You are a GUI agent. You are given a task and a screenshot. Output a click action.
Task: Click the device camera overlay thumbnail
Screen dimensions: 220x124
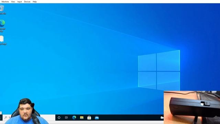click(x=192, y=107)
